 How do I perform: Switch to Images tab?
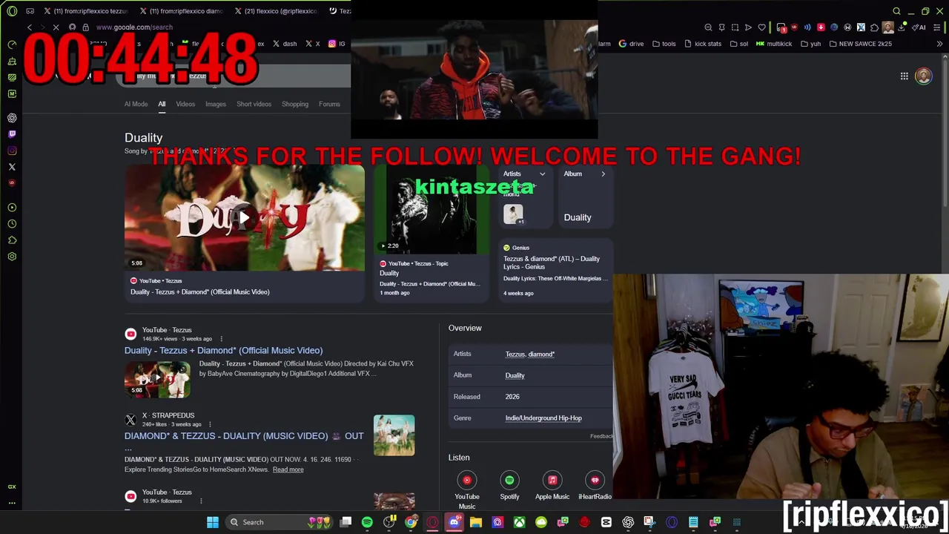pyautogui.click(x=216, y=104)
